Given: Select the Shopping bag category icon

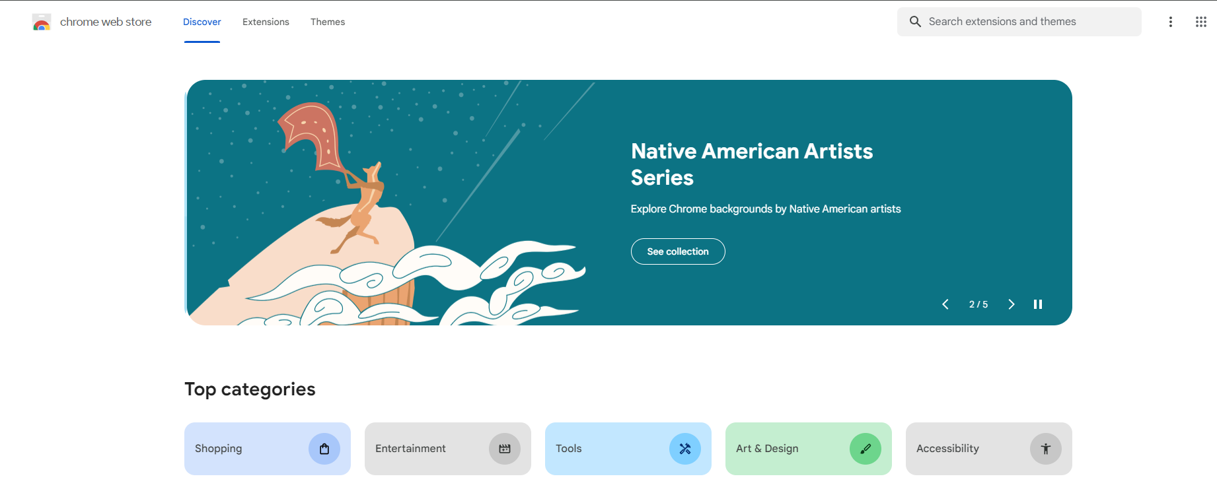Looking at the screenshot, I should pos(324,448).
